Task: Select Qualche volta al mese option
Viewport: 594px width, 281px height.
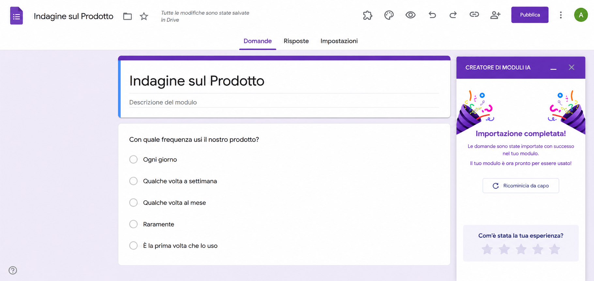Action: [133, 203]
